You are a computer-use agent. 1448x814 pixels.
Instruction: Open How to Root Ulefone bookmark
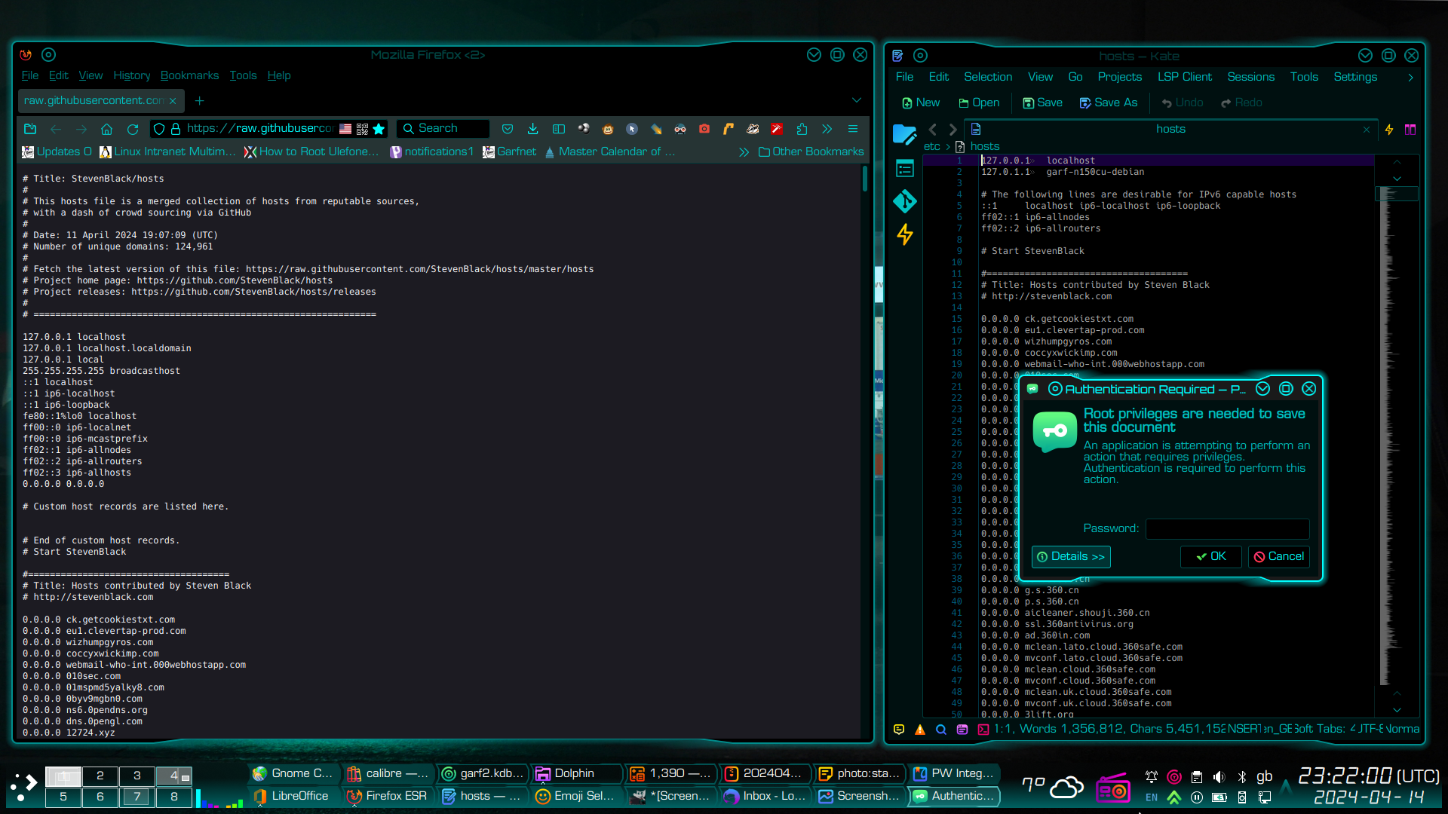pyautogui.click(x=311, y=152)
